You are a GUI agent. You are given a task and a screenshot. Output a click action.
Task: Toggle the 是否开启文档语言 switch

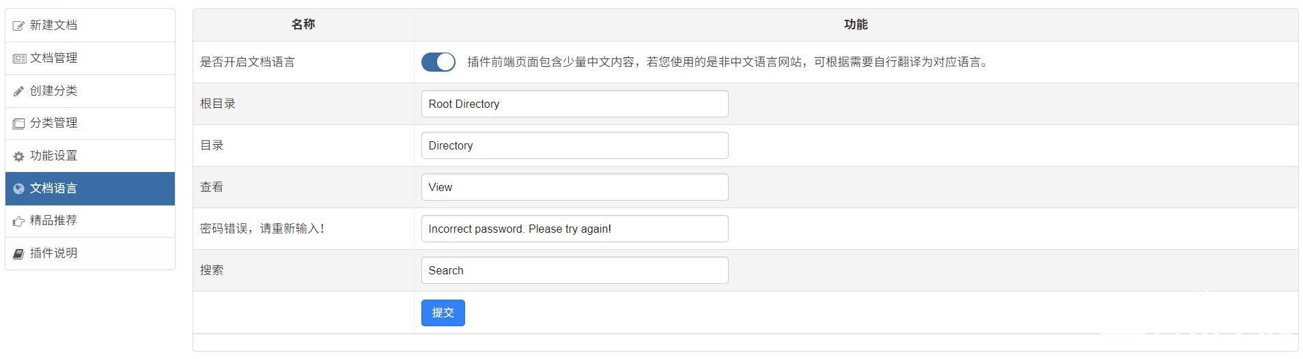(x=438, y=62)
